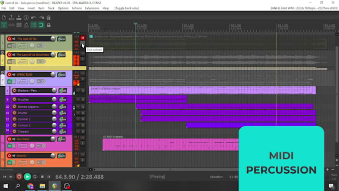The image size is (339, 191).
Task: Toggle the locking padlock icon
Action: pyautogui.click(x=49, y=25)
